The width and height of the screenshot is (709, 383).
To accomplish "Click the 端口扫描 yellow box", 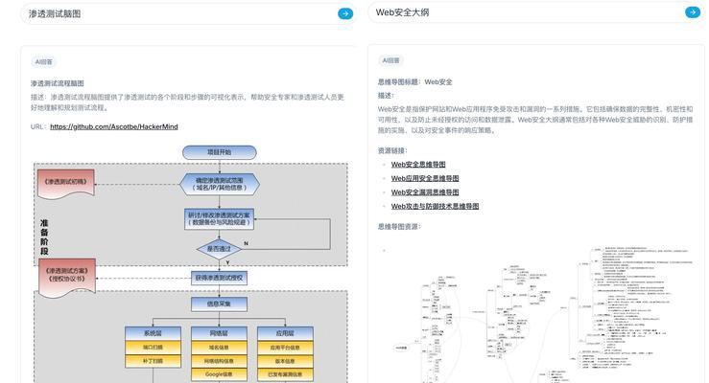I will (153, 348).
